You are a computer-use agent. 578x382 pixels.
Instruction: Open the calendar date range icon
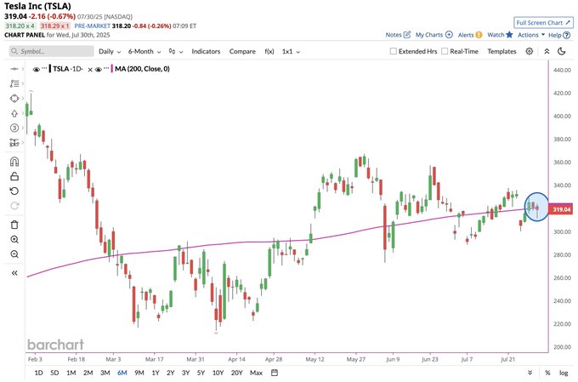[x=275, y=373]
